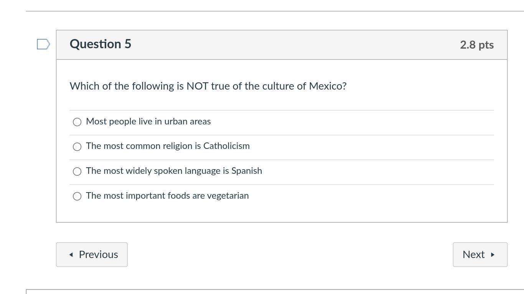Click the right arrow on the Next button
Screen dimensions: 524x294
click(x=493, y=255)
